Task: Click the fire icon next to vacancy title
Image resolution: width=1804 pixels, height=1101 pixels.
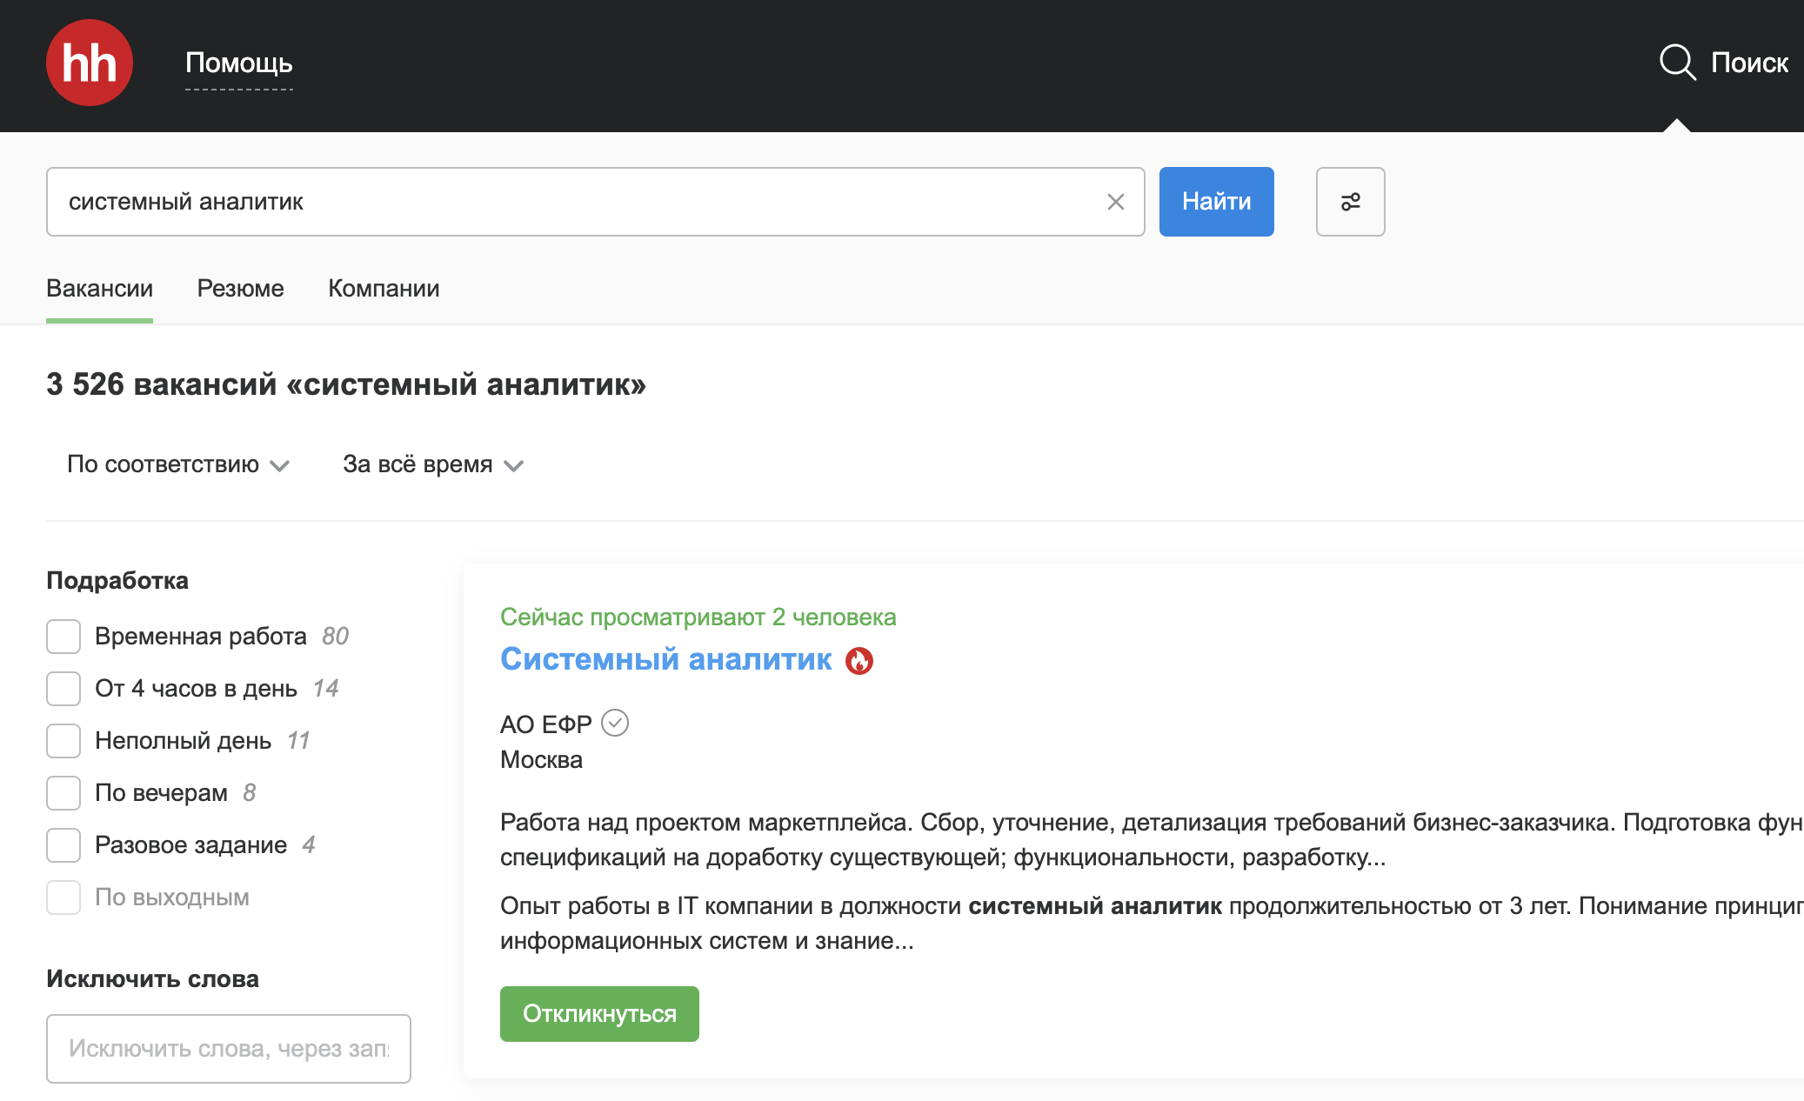Action: [859, 661]
